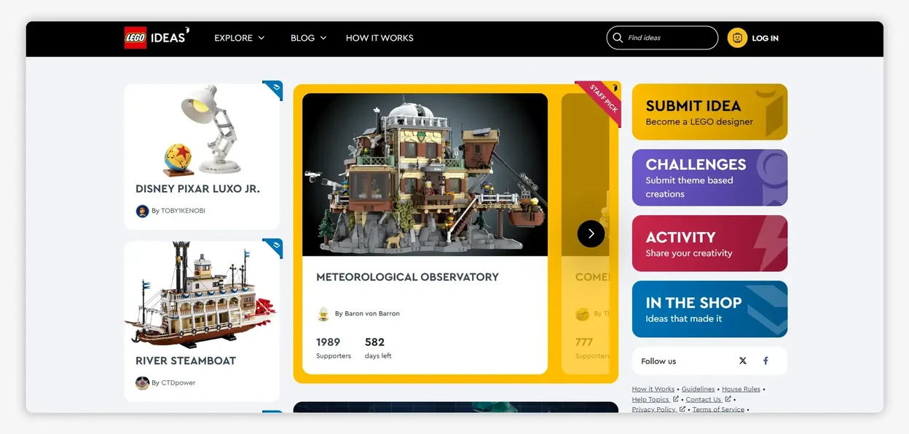
Task: Click CTDpower's avatar icon
Action: (x=142, y=382)
